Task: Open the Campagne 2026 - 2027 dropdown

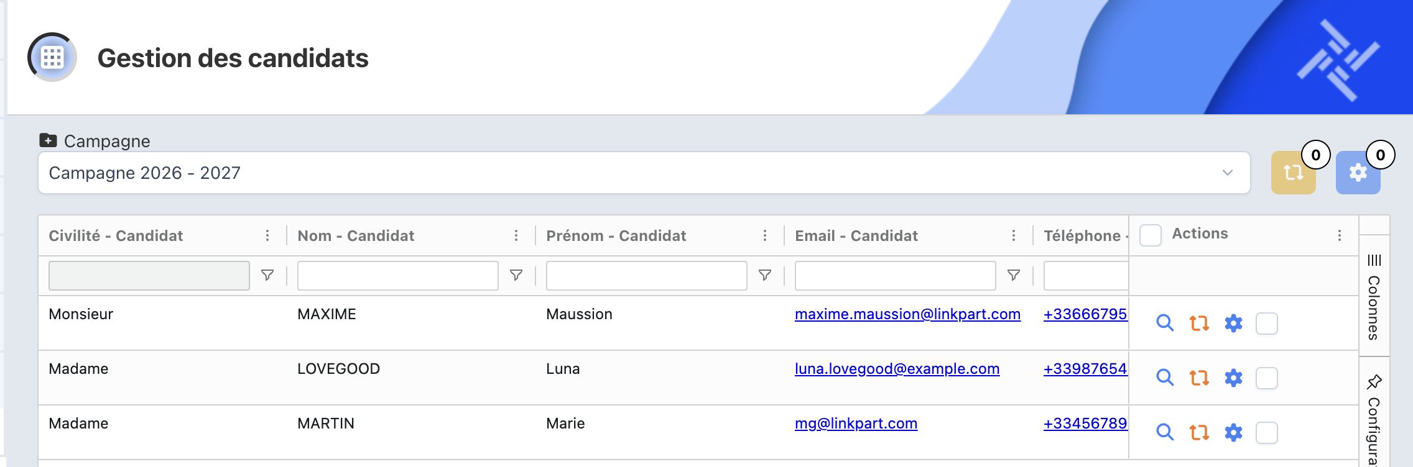Action: pos(644,173)
